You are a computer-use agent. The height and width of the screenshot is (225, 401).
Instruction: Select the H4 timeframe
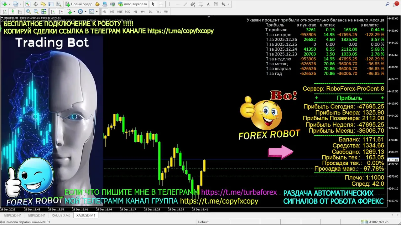coord(143,12)
